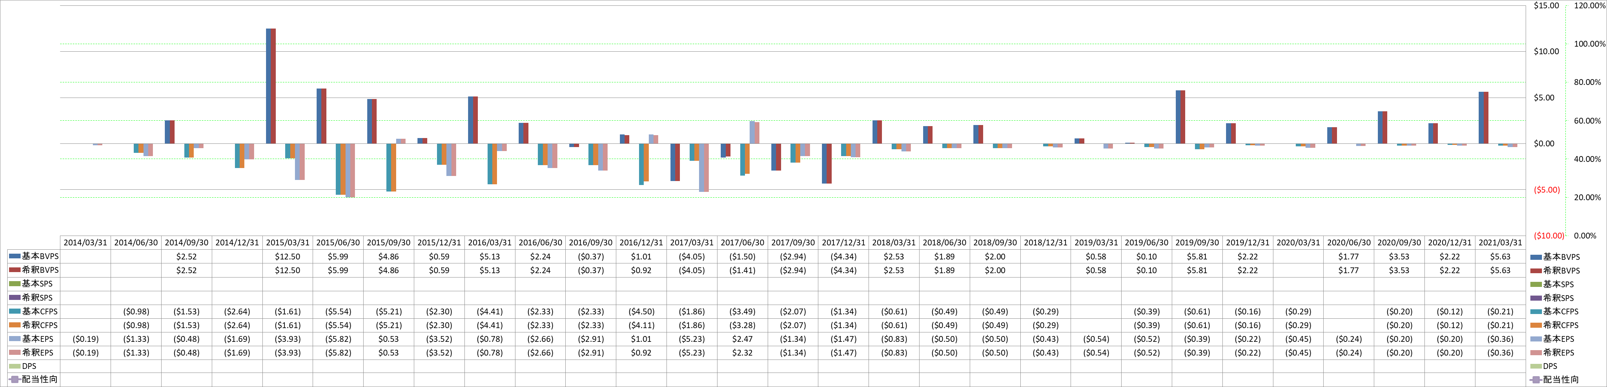Click the $12.50 cell in the 希釈BVPS row
The height and width of the screenshot is (387, 1607).
[x=288, y=270]
